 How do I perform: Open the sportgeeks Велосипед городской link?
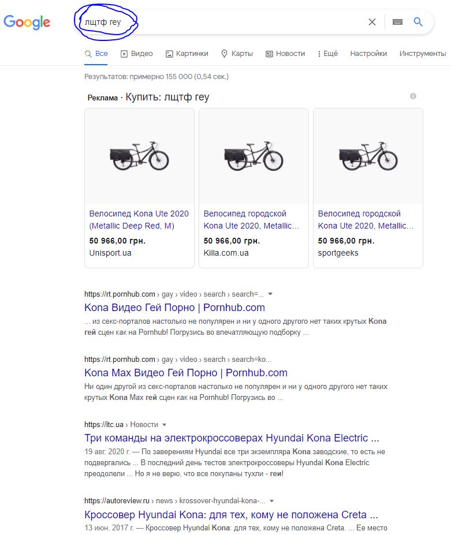click(x=366, y=220)
